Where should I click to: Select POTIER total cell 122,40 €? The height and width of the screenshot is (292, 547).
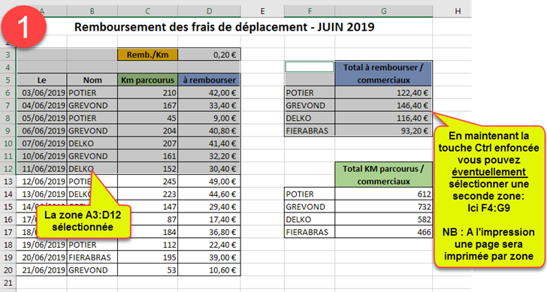(x=383, y=92)
